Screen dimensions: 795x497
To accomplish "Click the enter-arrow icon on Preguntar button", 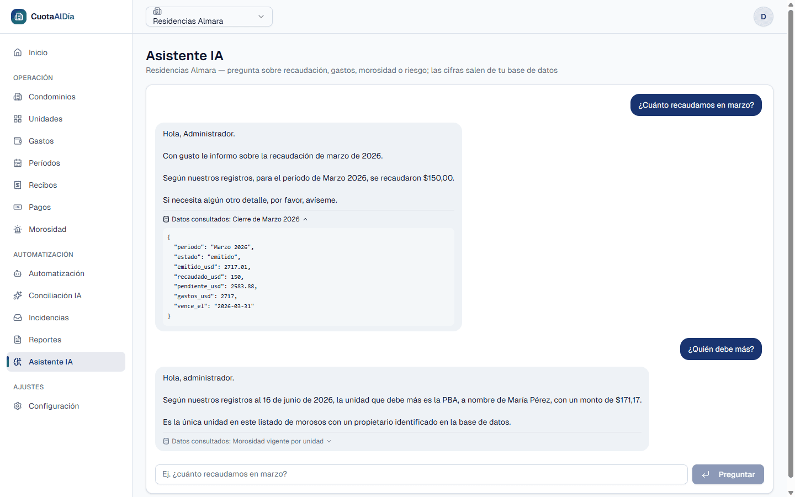I will [x=706, y=474].
